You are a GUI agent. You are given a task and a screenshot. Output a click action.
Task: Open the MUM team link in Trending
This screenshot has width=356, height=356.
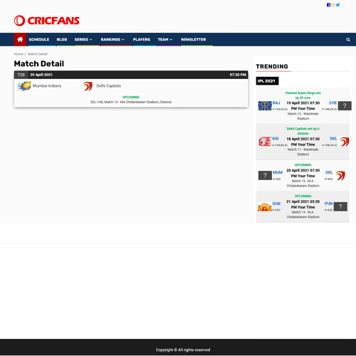tap(278, 172)
